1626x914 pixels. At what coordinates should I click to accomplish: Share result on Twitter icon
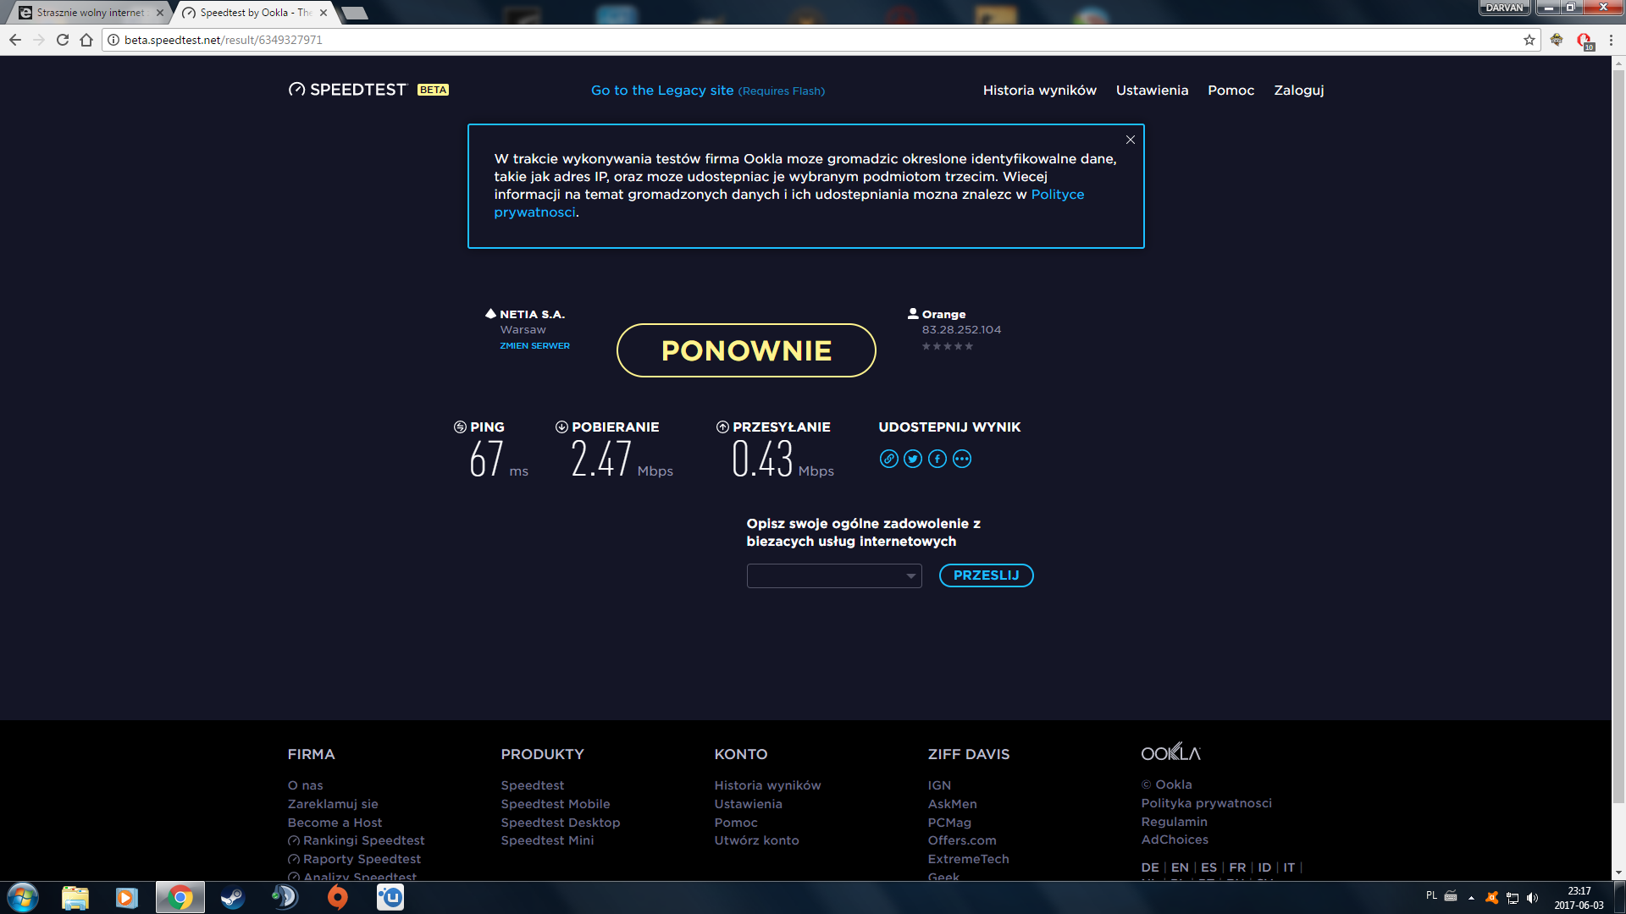pyautogui.click(x=913, y=459)
